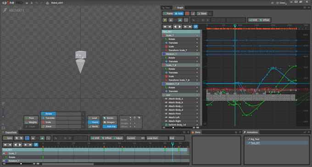Viewport: 312px width, 167px height.
Task: Toggle Auto Key on or off
Action: tap(110, 126)
